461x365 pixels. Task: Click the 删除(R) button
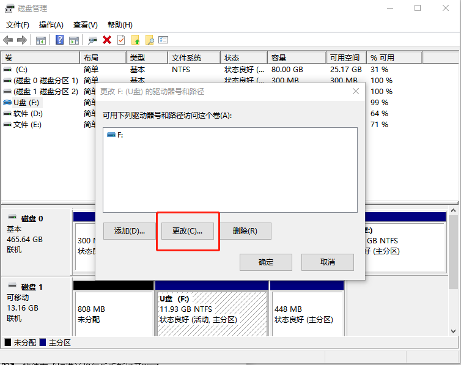point(245,231)
